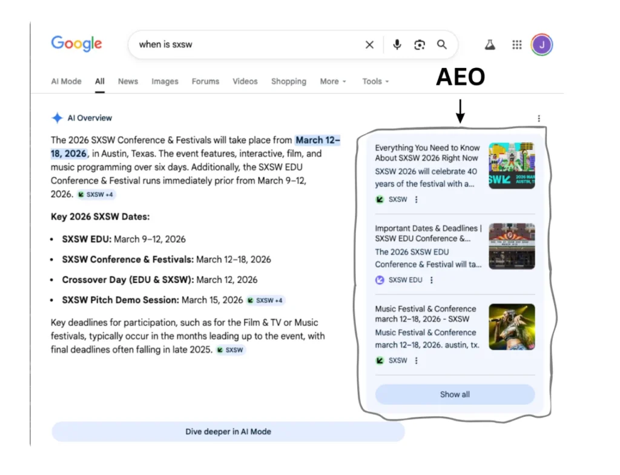Expand SXSW +4 sources chip in first paragraph
The width and height of the screenshot is (620, 475).
click(x=96, y=194)
